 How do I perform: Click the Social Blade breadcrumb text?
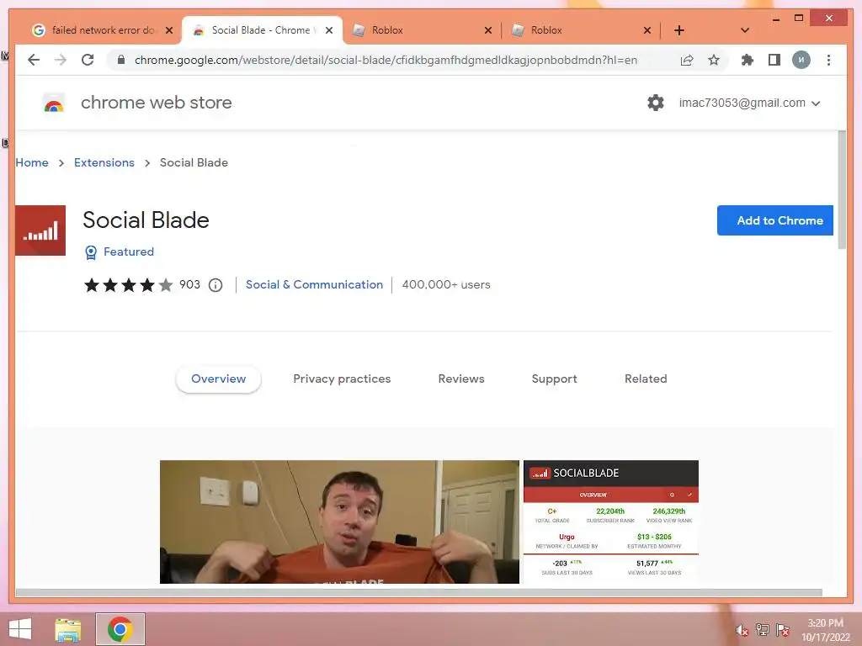coord(194,162)
